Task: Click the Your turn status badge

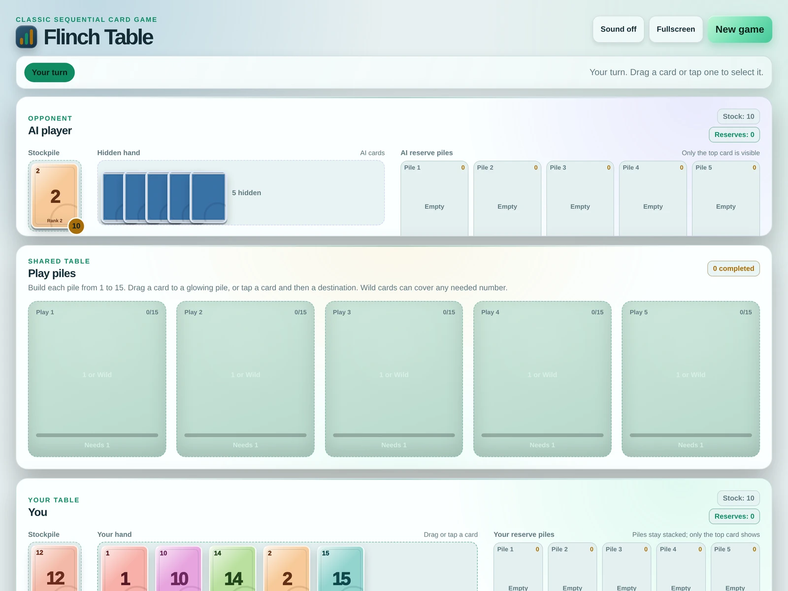Action: tap(49, 72)
